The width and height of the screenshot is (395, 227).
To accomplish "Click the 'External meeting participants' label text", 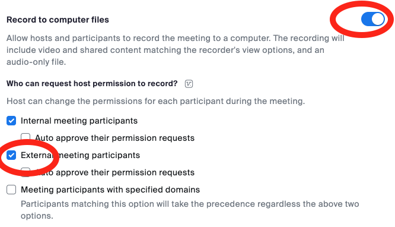I will click(x=80, y=155).
